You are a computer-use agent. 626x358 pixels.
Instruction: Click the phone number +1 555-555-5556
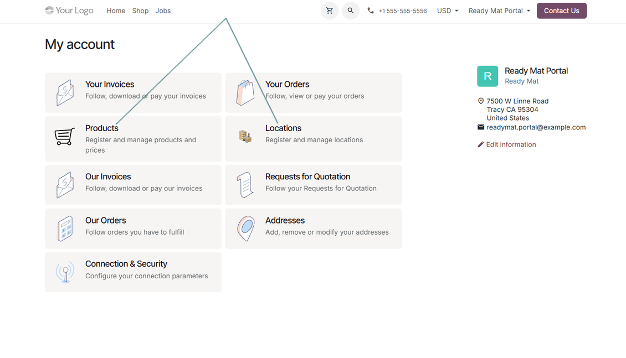[402, 11]
